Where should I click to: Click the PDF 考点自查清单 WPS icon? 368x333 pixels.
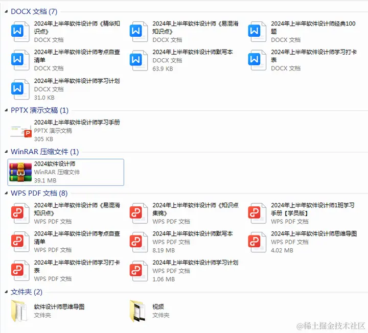[20, 242]
